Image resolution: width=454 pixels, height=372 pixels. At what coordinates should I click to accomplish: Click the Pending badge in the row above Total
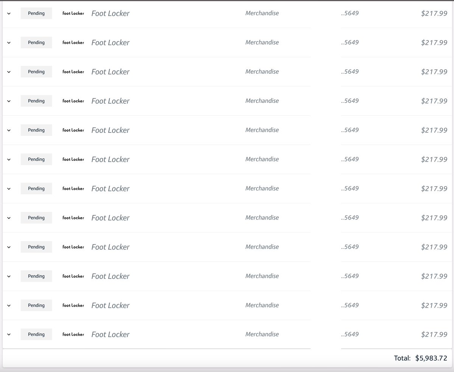point(36,335)
